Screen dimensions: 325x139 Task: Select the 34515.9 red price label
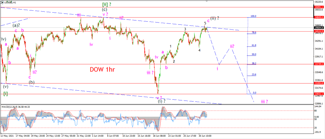[319, 31]
